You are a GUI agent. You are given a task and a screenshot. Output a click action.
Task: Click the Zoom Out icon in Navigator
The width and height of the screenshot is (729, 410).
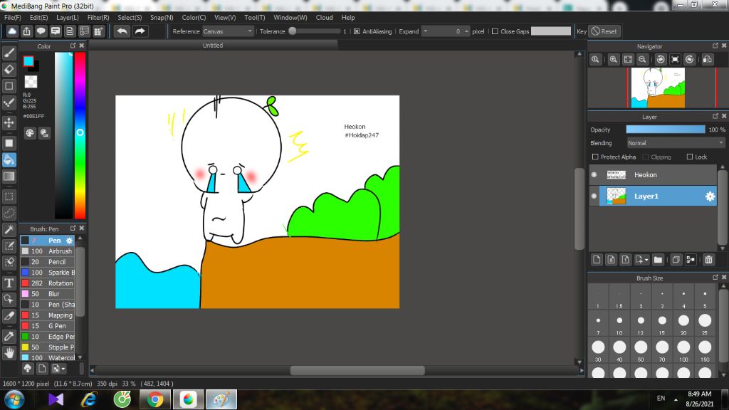click(642, 60)
